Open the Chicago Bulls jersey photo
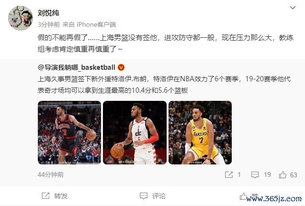 point(69,132)
